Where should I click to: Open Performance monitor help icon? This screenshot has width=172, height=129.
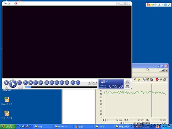[165, 79]
